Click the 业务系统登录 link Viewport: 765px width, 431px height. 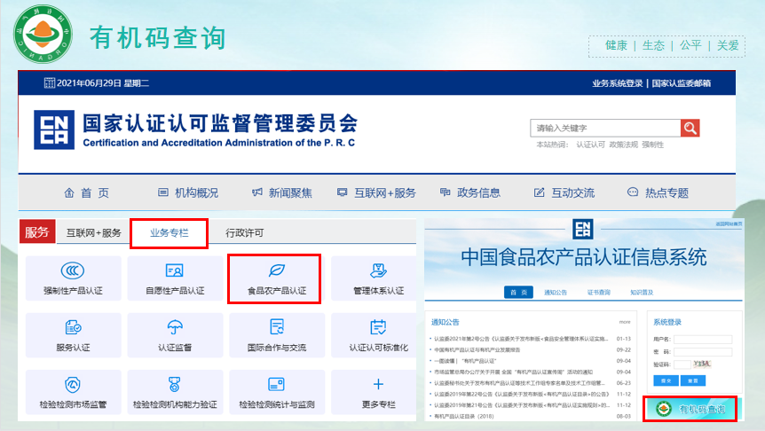click(x=617, y=83)
